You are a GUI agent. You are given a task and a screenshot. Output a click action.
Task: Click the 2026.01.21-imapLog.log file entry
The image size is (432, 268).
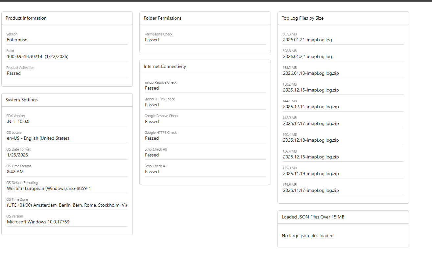point(307,40)
